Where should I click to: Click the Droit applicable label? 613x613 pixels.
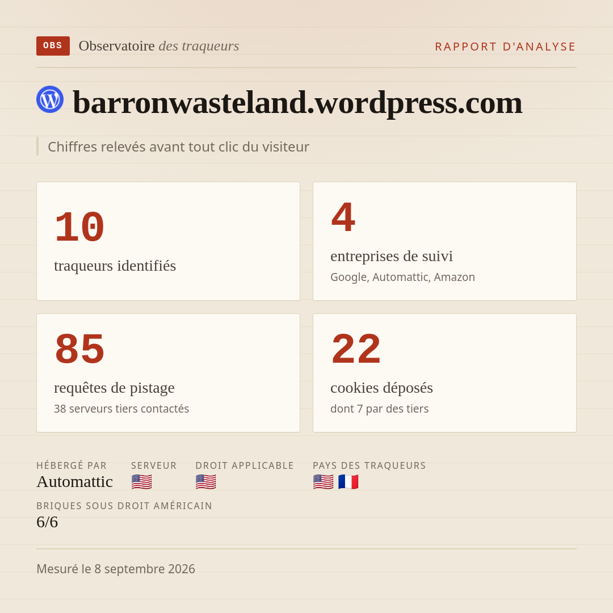245,465
